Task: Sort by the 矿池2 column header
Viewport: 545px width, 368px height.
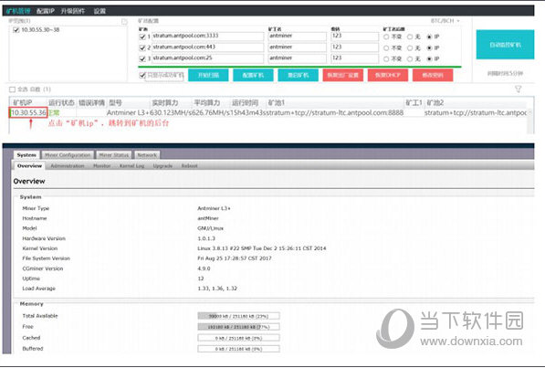Action: tap(435, 102)
